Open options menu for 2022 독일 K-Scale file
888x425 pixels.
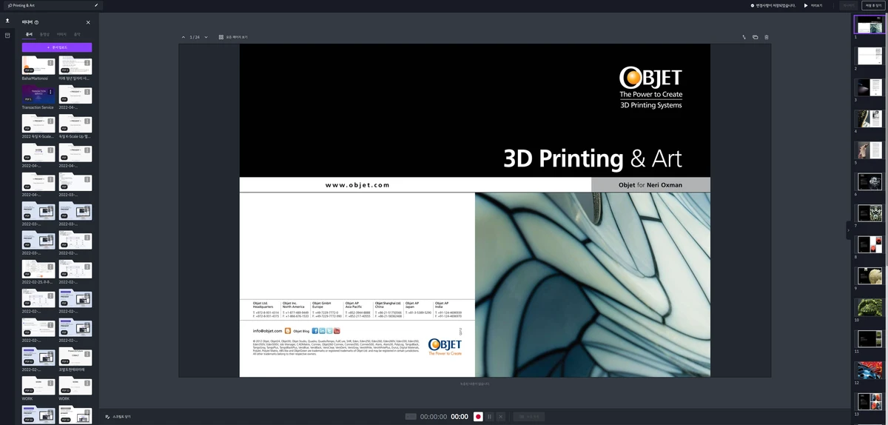(x=51, y=121)
